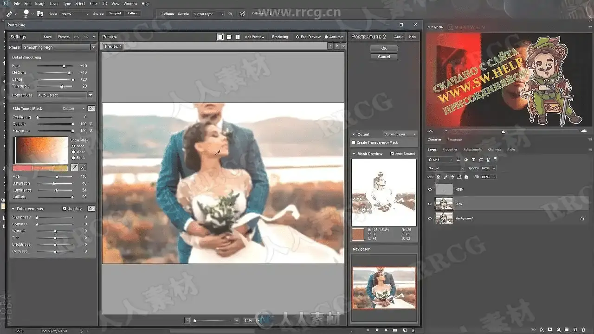This screenshot has height=334, width=594.
Task: Open the Layer menu
Action: click(x=54, y=4)
